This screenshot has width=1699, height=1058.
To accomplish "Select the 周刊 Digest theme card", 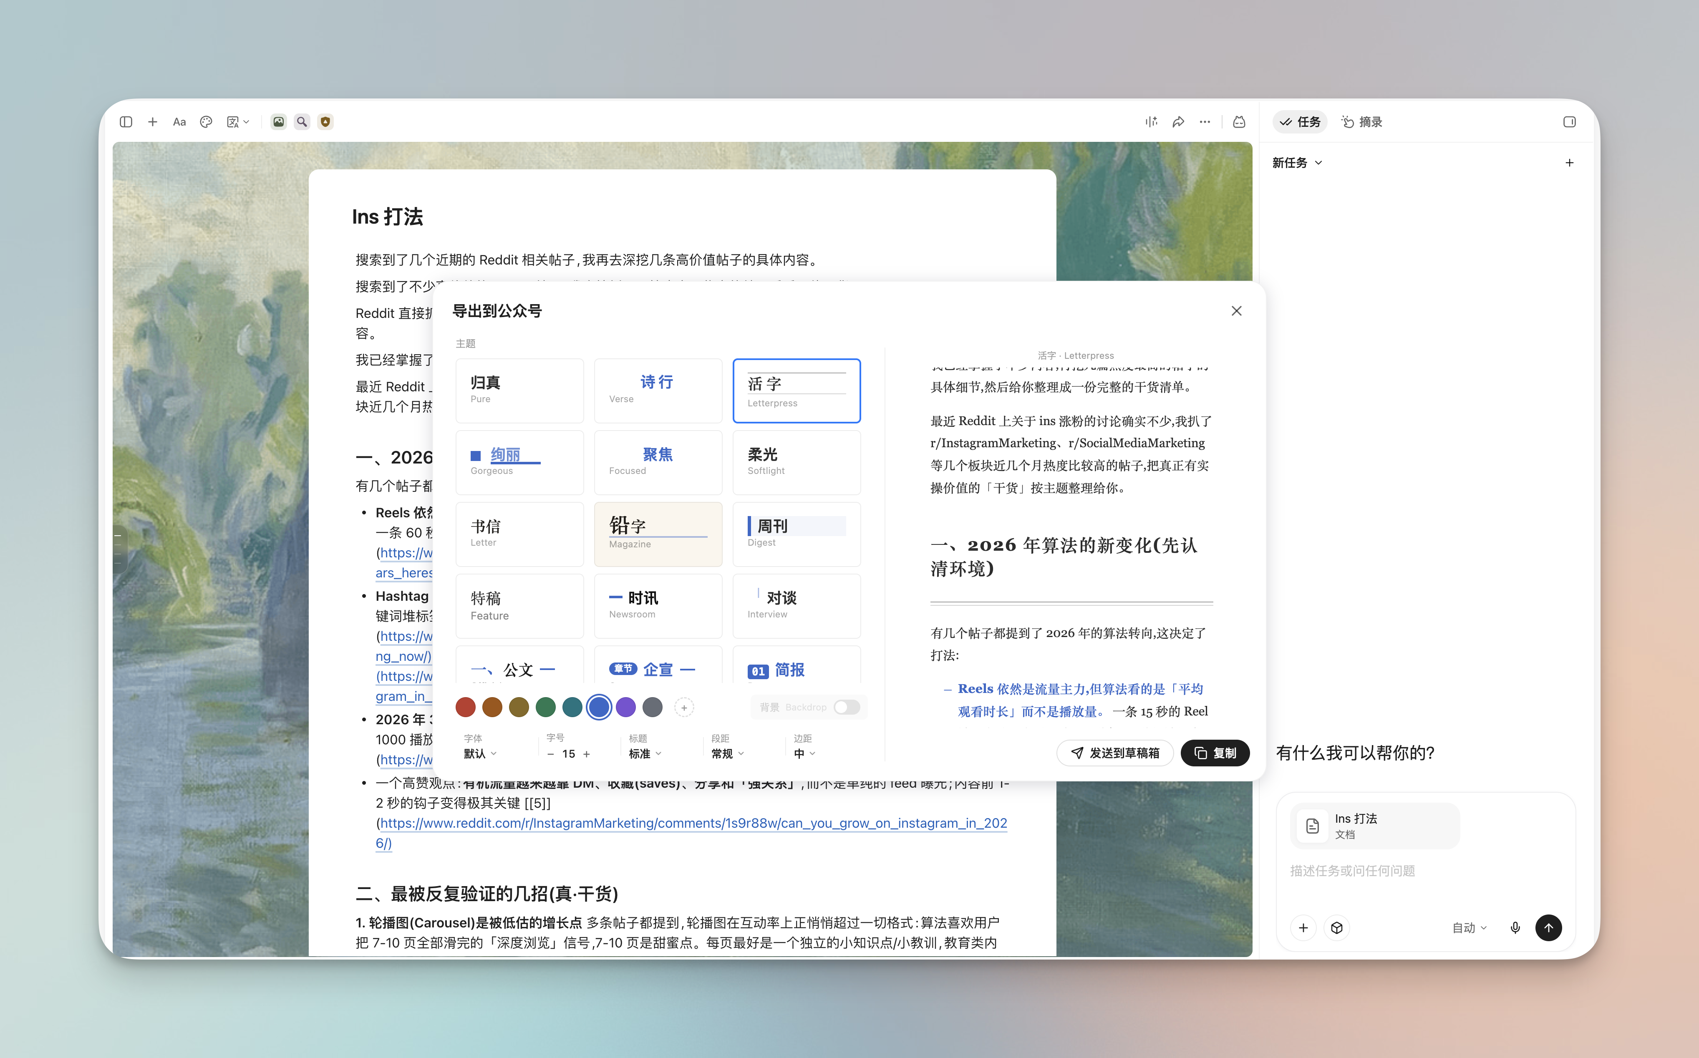I will pos(797,534).
